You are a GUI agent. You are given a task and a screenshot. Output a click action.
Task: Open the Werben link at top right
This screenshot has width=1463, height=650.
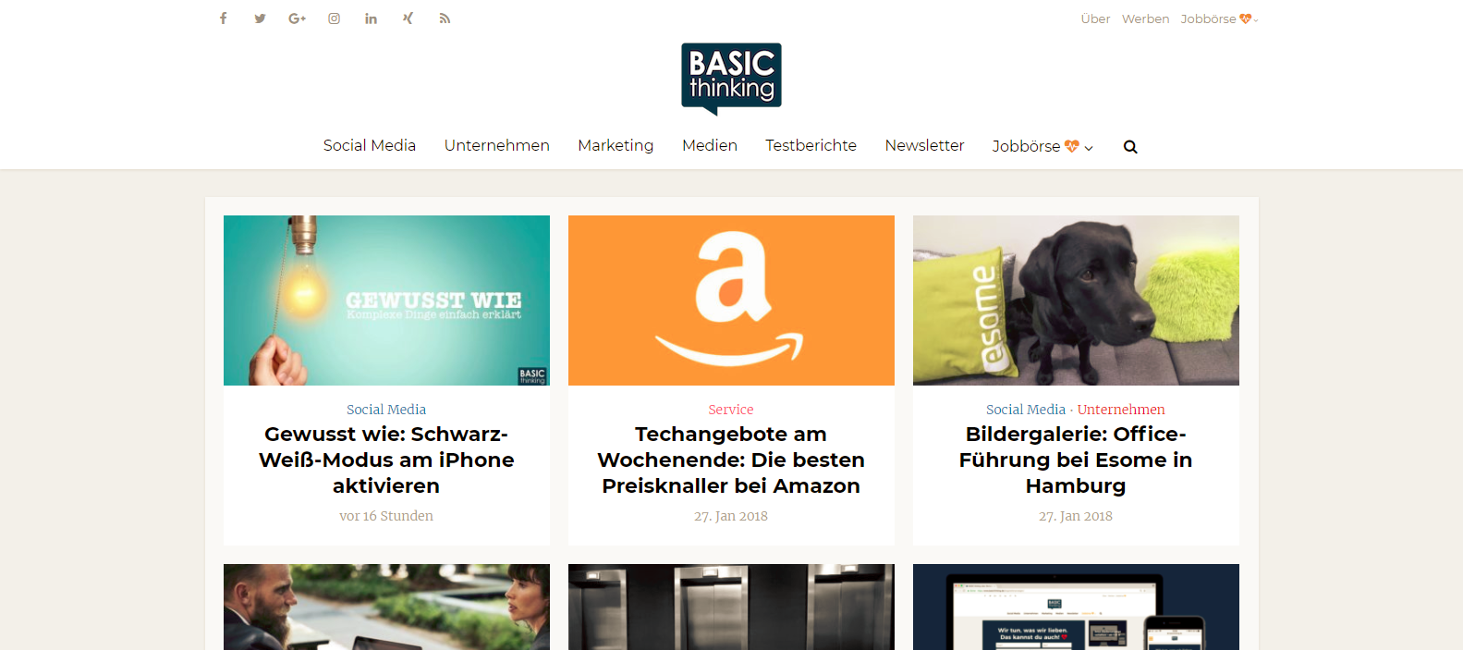coord(1145,18)
